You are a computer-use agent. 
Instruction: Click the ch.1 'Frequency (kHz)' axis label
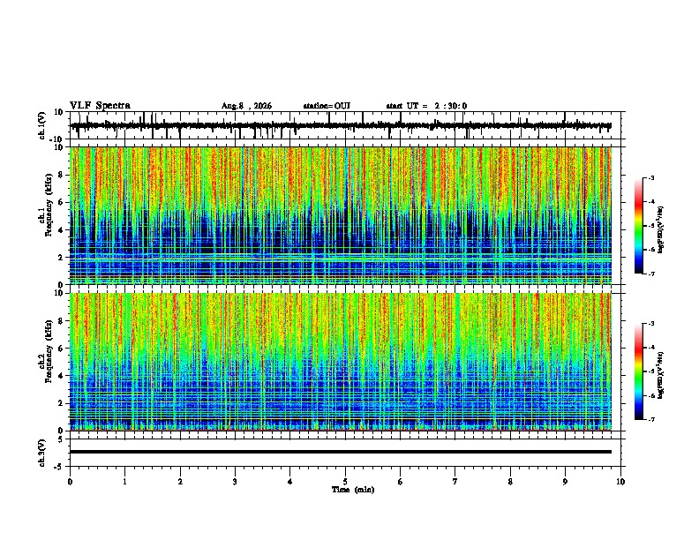click(49, 206)
